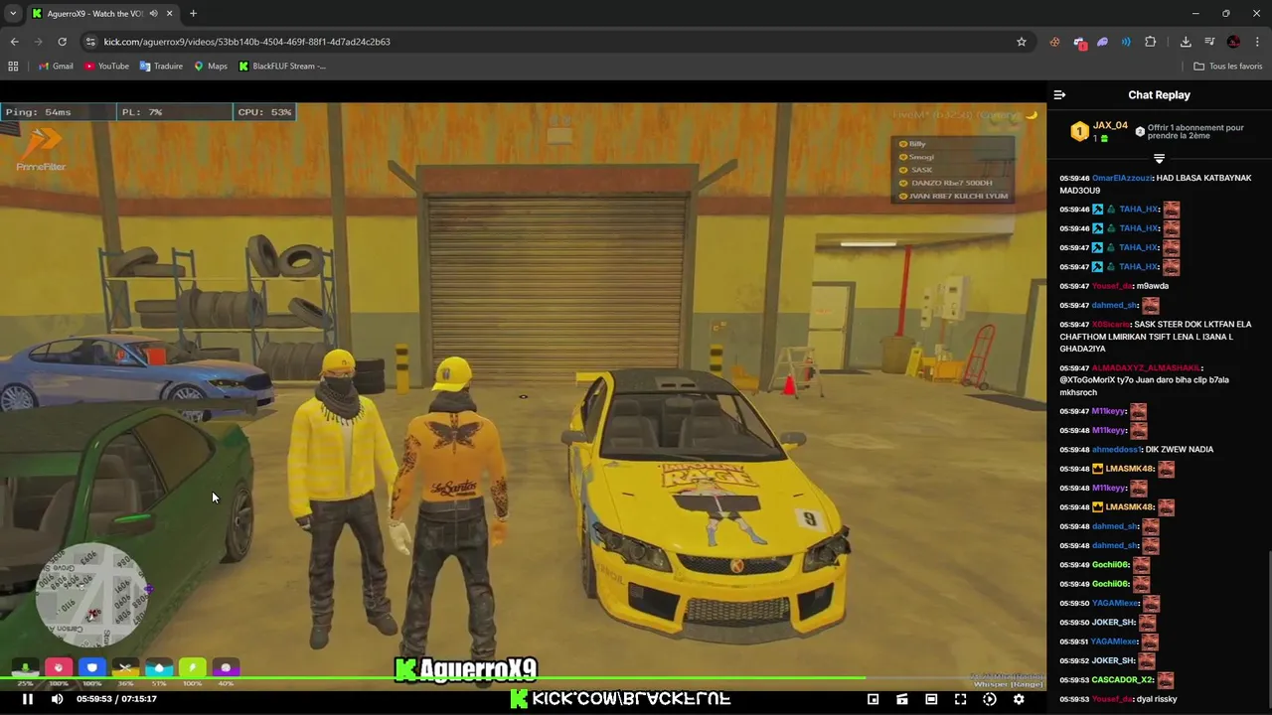Image resolution: width=1272 pixels, height=715 pixels.
Task: Open ahmeddoss1 username in chat
Action: [x=1117, y=450]
